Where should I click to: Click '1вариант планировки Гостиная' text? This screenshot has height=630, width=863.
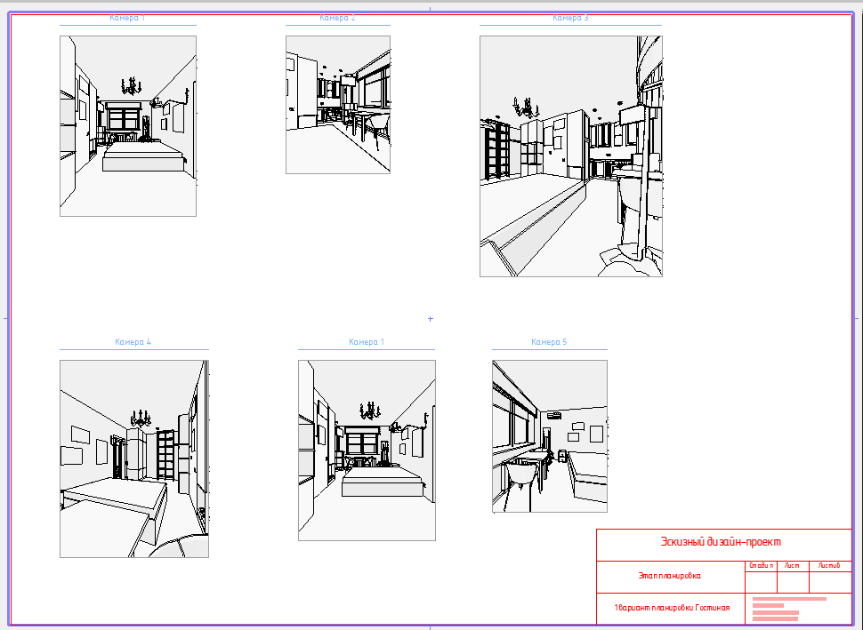click(672, 608)
